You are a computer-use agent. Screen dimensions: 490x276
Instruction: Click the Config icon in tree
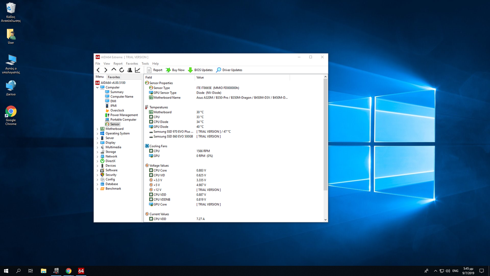(102, 179)
